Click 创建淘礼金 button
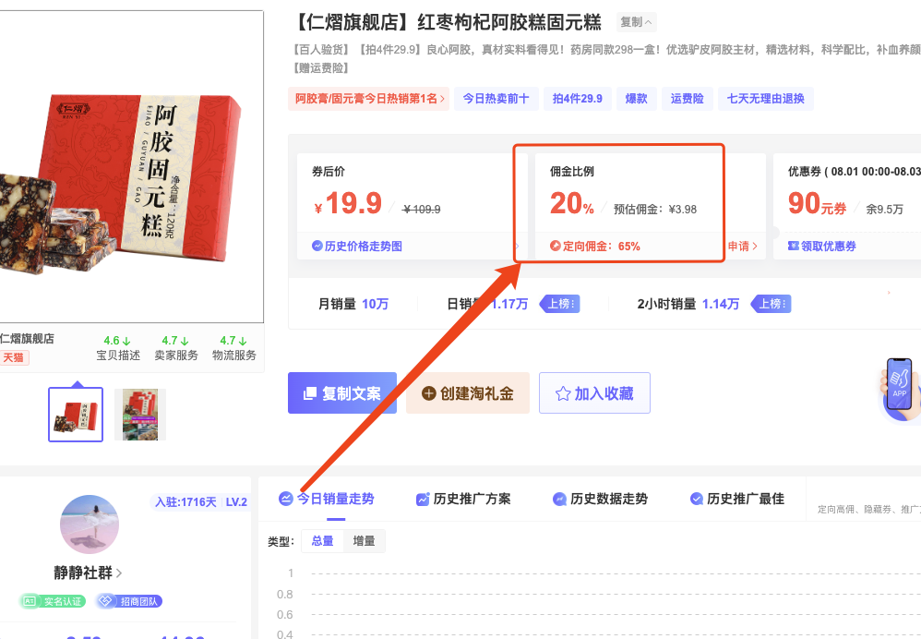 [468, 392]
